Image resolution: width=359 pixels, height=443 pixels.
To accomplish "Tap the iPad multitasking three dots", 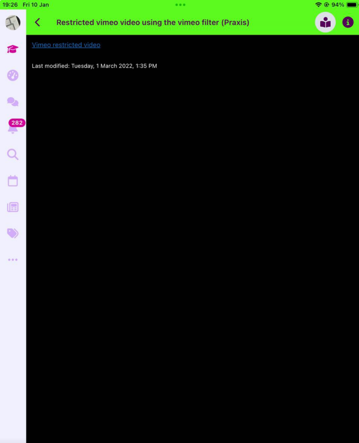I will pos(180,5).
